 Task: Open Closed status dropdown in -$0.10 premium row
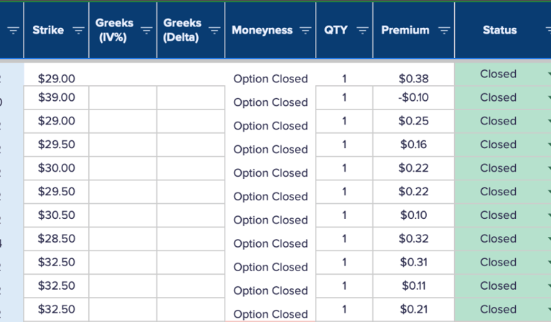[547, 98]
